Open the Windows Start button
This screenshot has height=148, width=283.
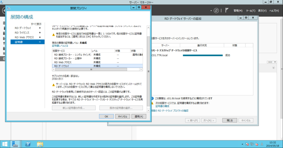point(5,144)
